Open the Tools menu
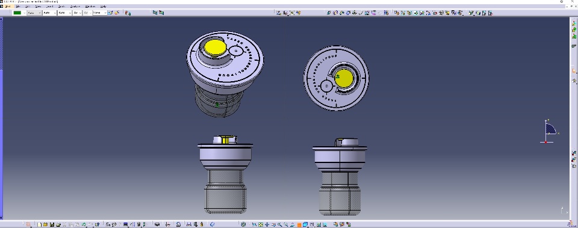Image resolution: width=578 pixels, height=228 pixels. [61, 6]
